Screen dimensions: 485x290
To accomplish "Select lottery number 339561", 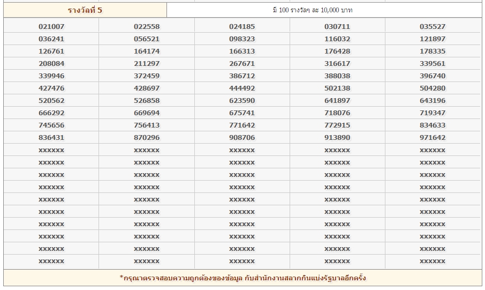I will [433, 64].
